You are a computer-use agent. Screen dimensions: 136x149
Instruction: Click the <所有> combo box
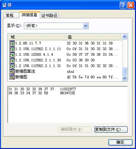pyautogui.click(x=56, y=26)
